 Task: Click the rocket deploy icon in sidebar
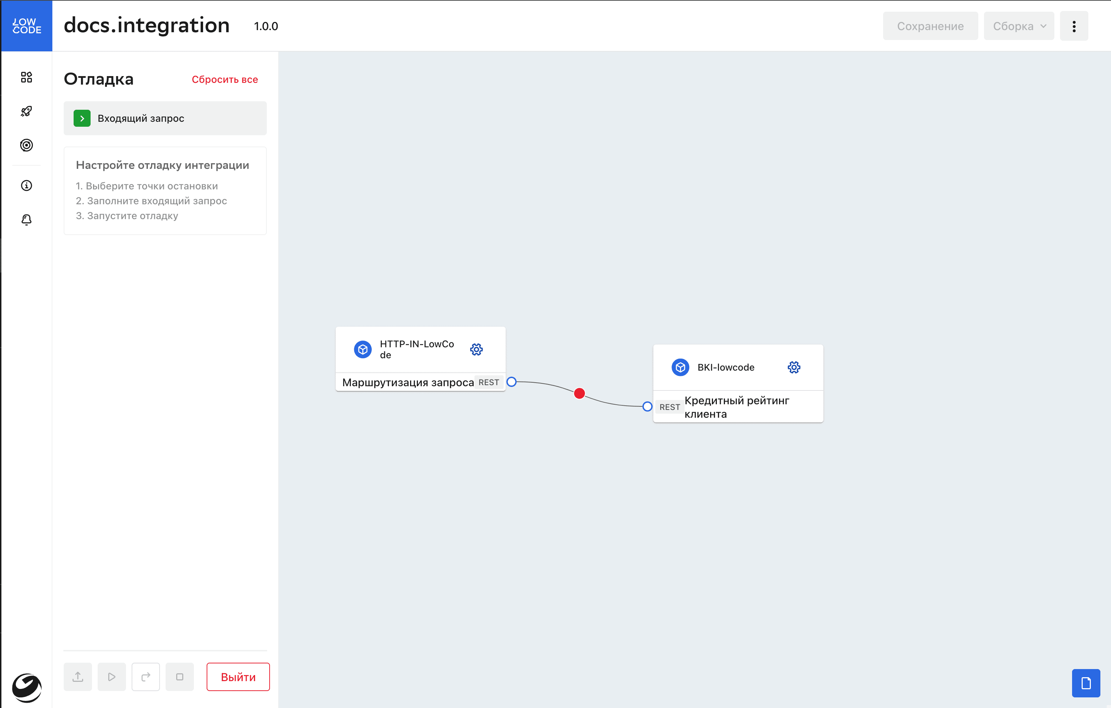[26, 111]
